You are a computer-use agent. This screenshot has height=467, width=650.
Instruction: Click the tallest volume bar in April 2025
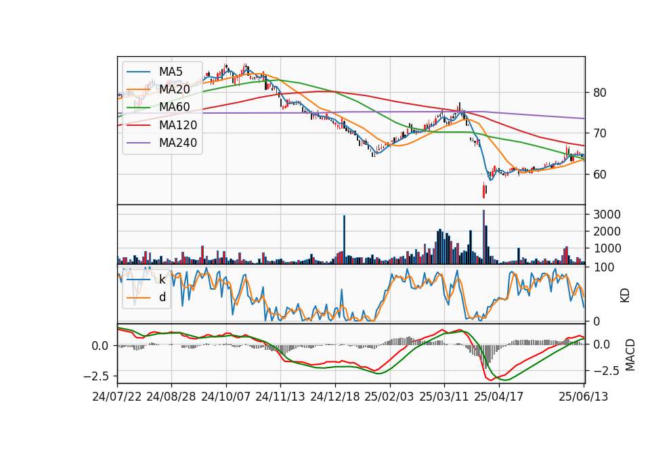click(483, 237)
